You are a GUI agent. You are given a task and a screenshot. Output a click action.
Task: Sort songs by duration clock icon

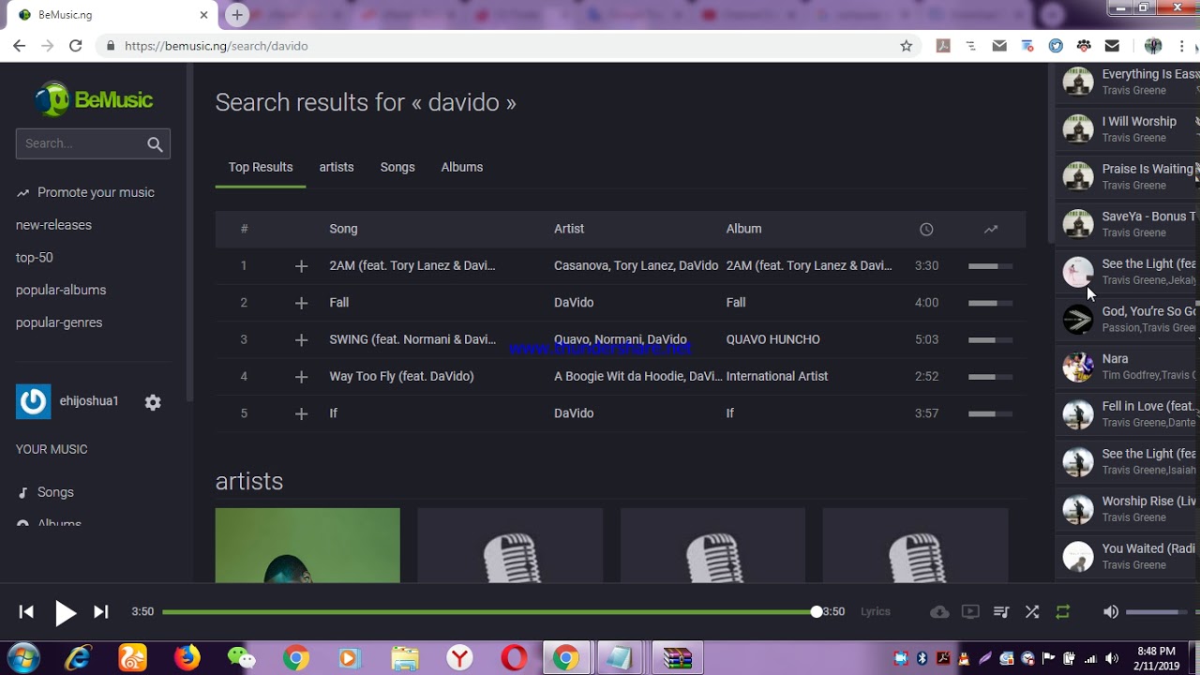pos(926,229)
